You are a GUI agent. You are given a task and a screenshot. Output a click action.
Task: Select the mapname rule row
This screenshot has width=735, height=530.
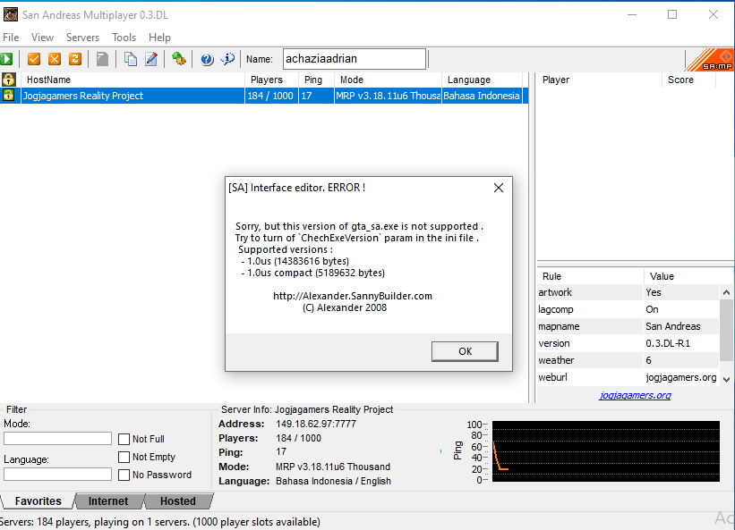(x=628, y=326)
